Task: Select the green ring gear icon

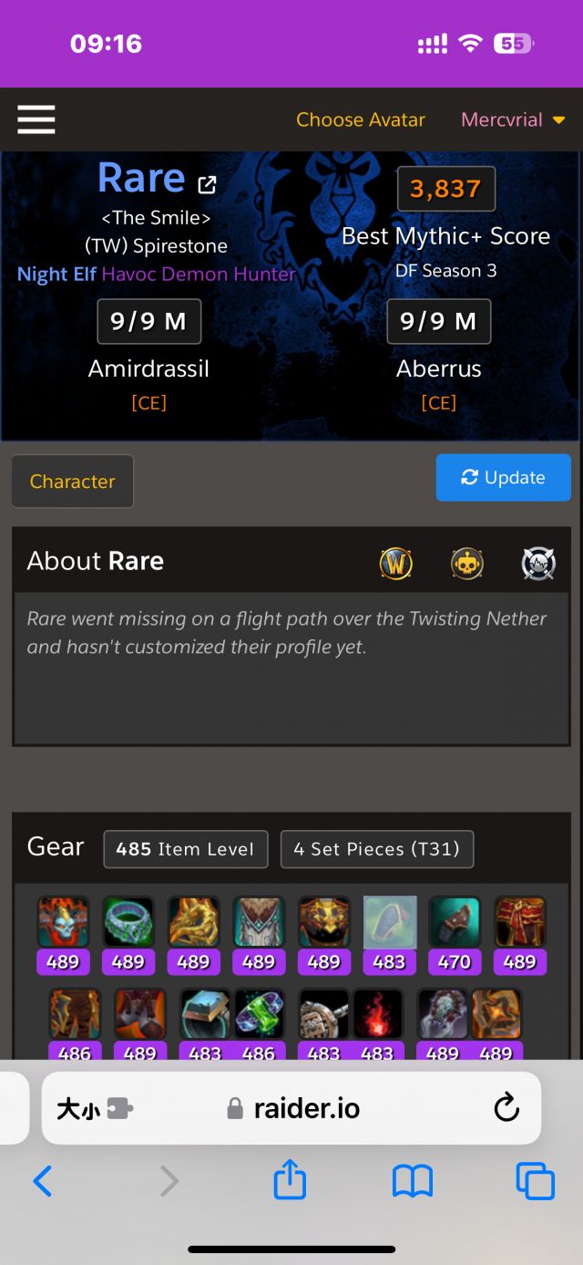Action: pyautogui.click(x=128, y=922)
